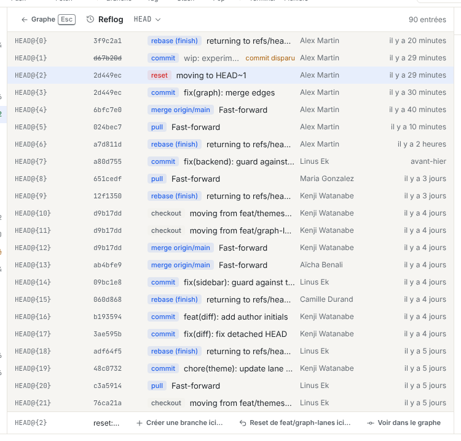Open the HEAD ref dropdown

click(147, 20)
